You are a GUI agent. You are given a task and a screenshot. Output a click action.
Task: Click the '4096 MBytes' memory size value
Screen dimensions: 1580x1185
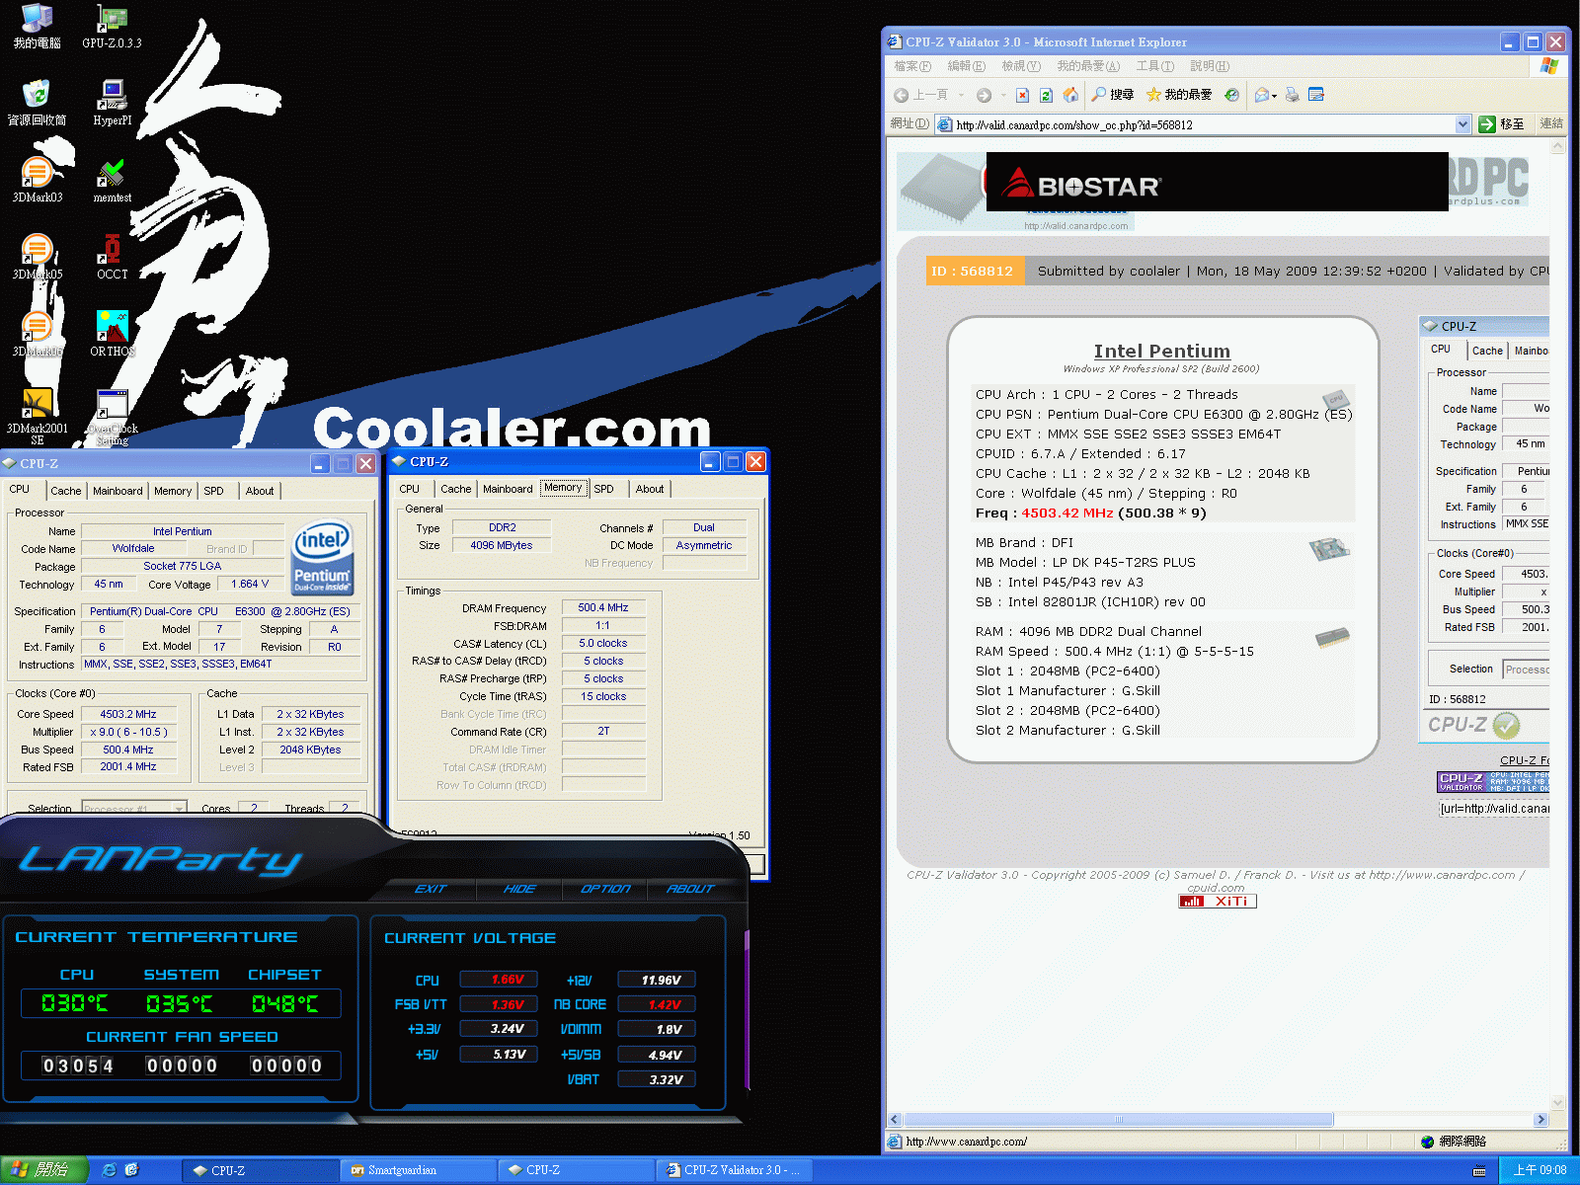502,545
